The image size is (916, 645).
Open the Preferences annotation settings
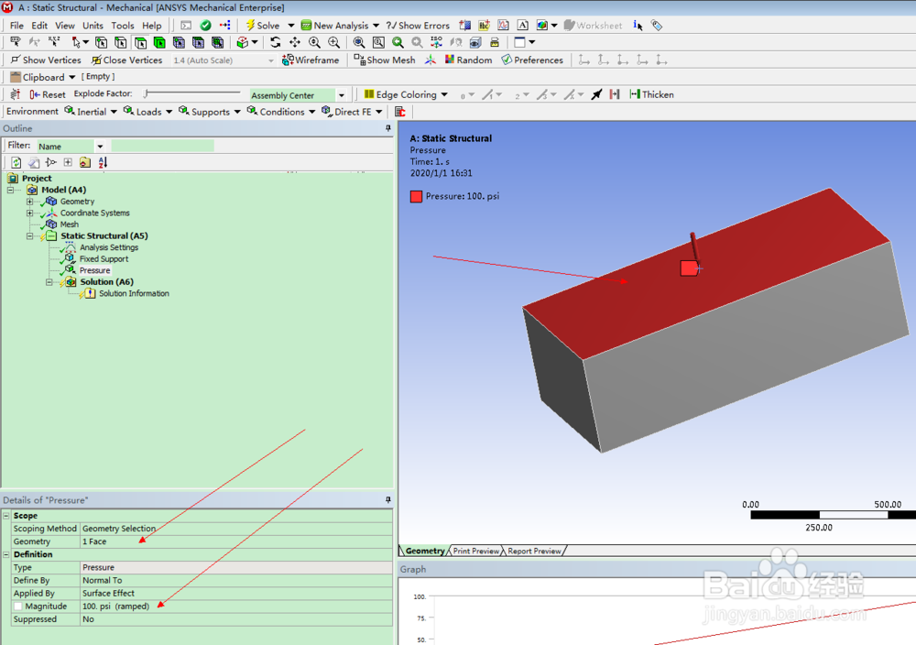coord(531,60)
